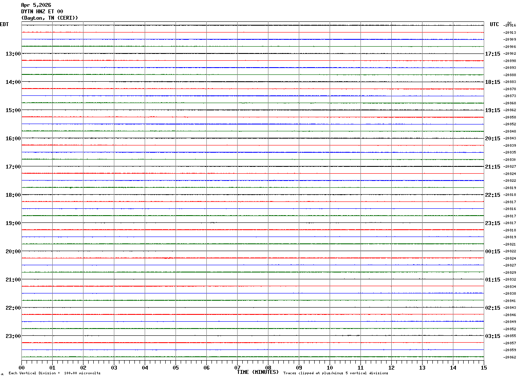This screenshot has width=518, height=379.
Task: Select DC offset value "-20898"
Action: 509,61
